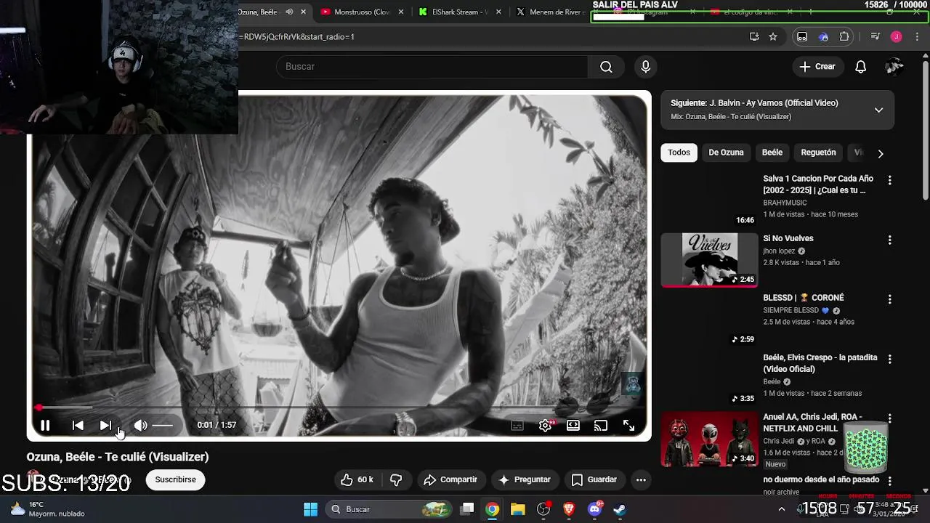The height and width of the screenshot is (523, 930).
Task: Switch to the Monstruoso browser tab
Action: [x=355, y=12]
